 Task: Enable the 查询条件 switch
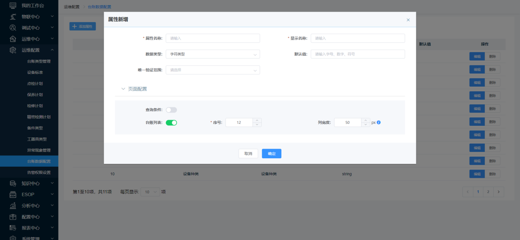point(171,110)
